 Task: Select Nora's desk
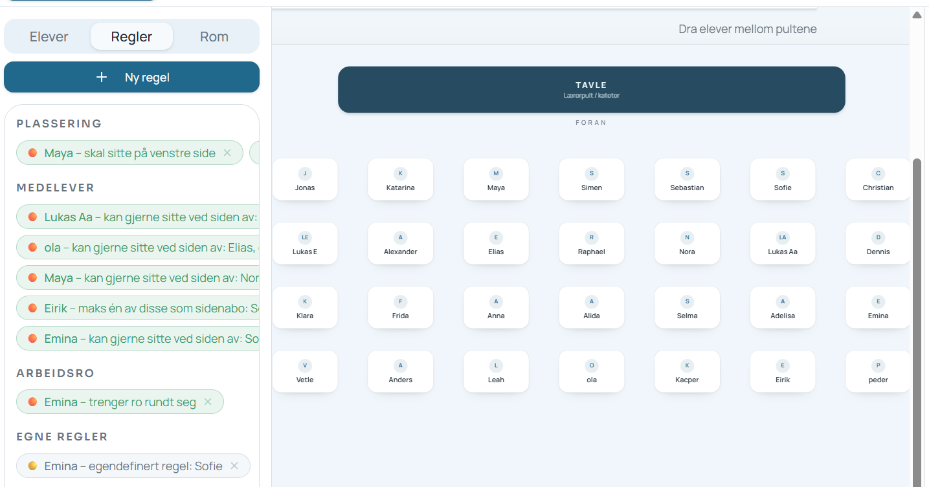click(688, 244)
